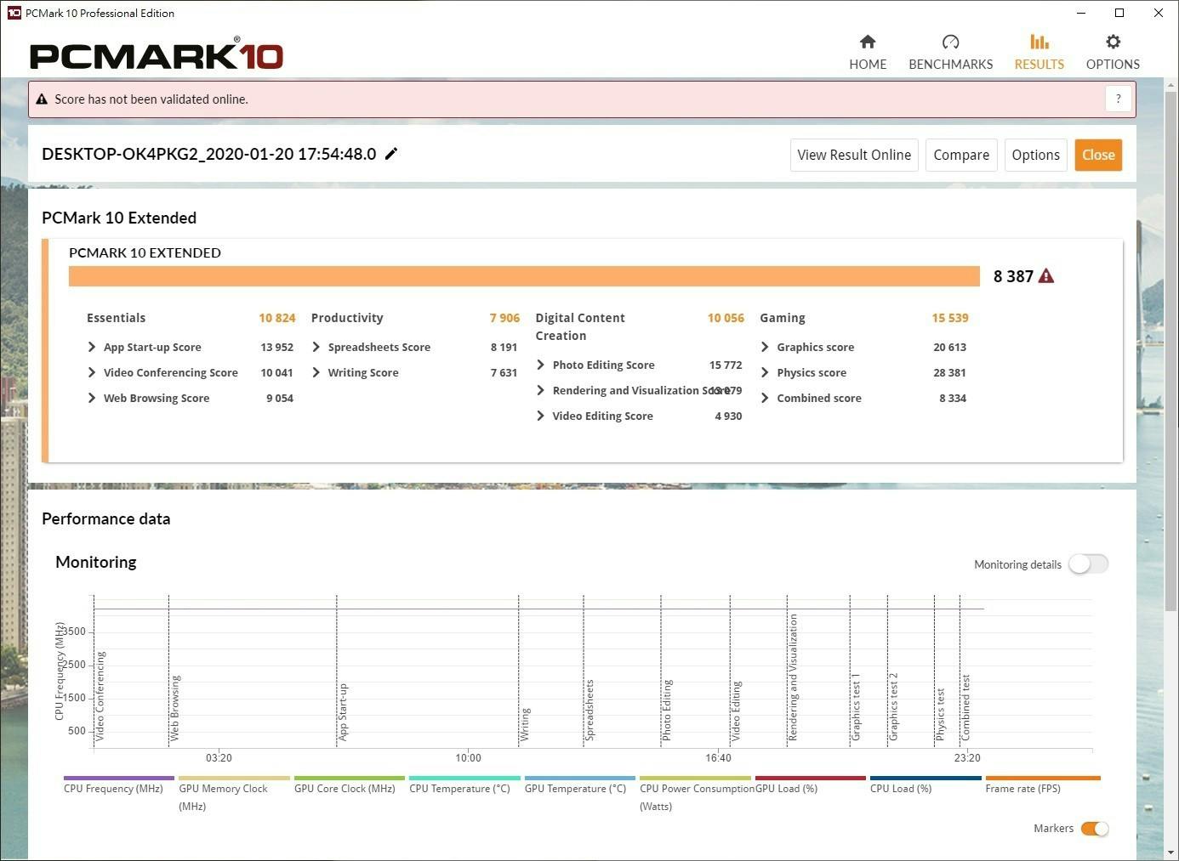Select the Frame rate (FPS) legend swatch
Image resolution: width=1179 pixels, height=861 pixels.
coord(1043,778)
